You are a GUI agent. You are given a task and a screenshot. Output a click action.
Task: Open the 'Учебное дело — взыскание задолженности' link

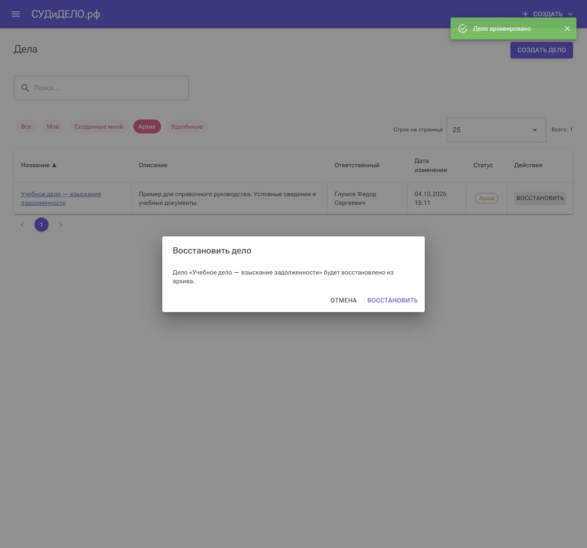click(x=61, y=198)
